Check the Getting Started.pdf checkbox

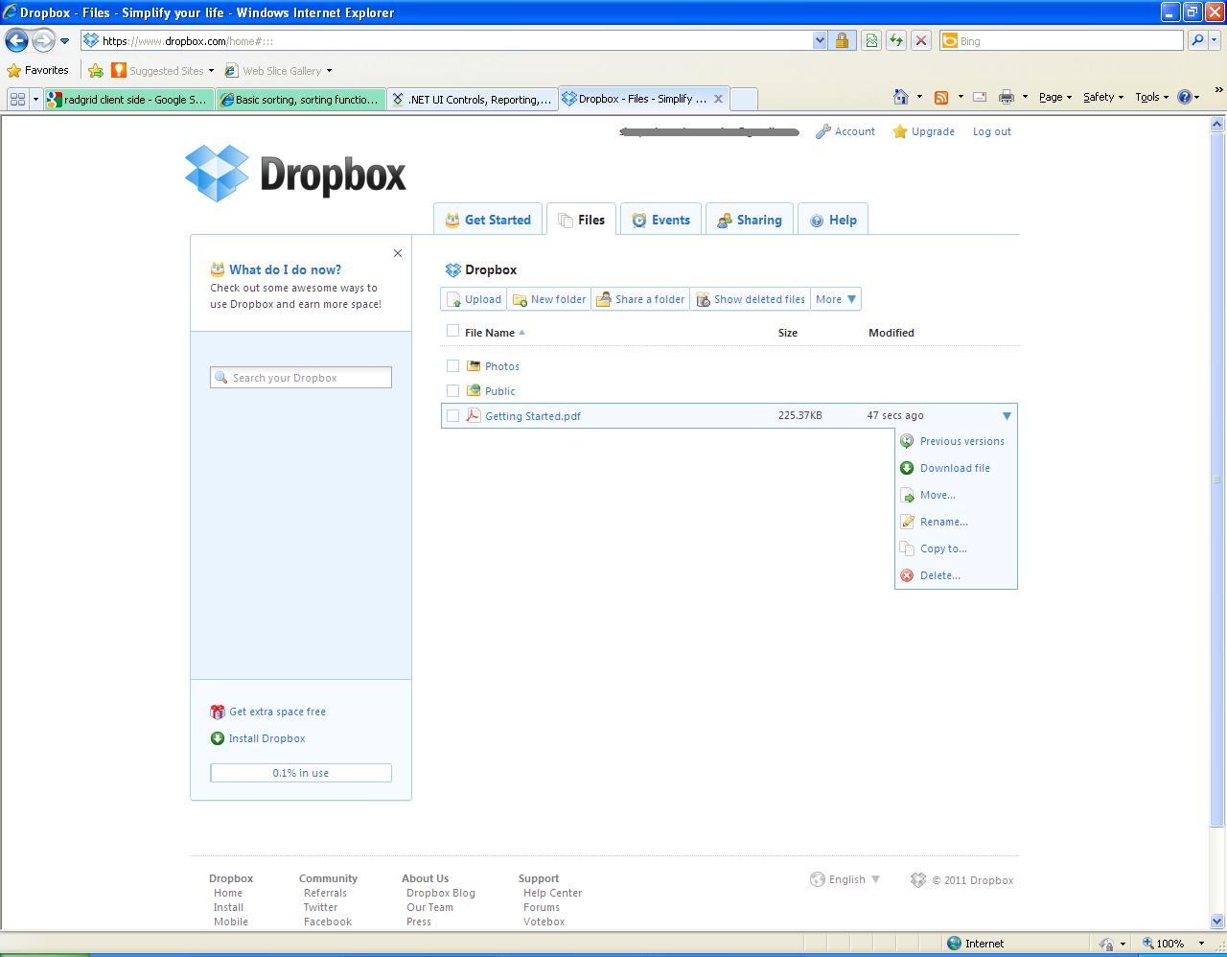click(452, 415)
